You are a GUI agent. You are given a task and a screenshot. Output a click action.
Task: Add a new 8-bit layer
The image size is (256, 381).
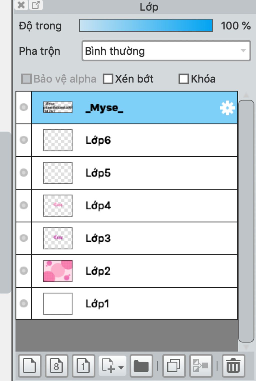tap(56, 366)
